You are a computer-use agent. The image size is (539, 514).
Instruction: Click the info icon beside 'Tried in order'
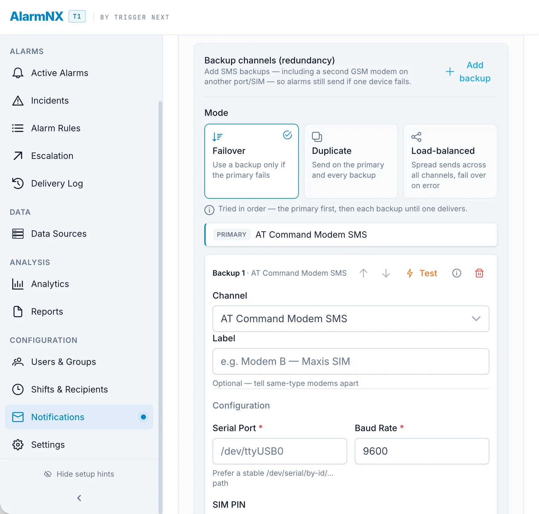coord(209,209)
